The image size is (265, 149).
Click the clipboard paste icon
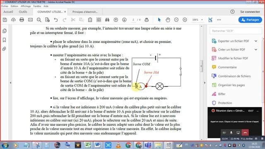click(x=90, y=20)
